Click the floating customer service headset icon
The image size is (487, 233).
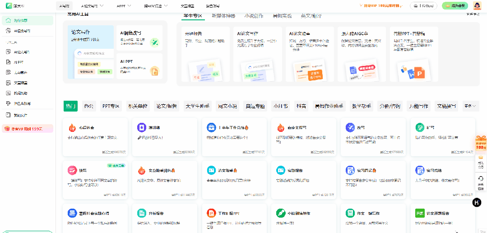tap(481, 179)
